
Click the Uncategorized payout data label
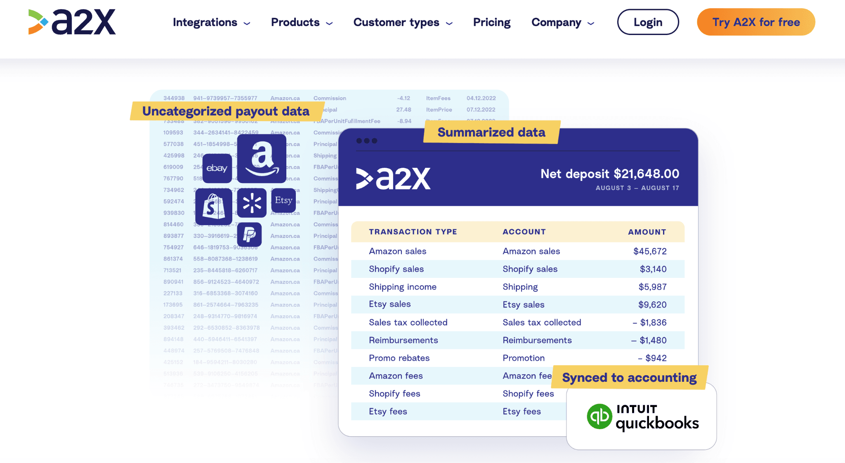(x=226, y=111)
